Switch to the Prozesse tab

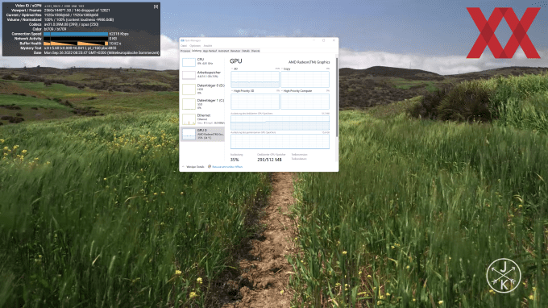pos(185,51)
